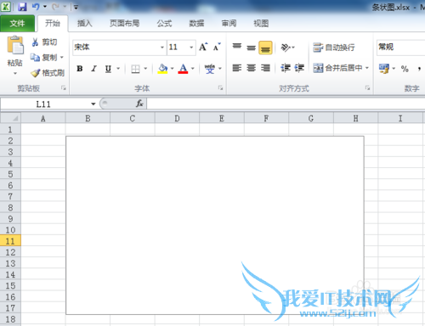Viewport: 425px width, 326px height.
Task: Expand the underline style dropdown arrow
Action: click(x=118, y=69)
